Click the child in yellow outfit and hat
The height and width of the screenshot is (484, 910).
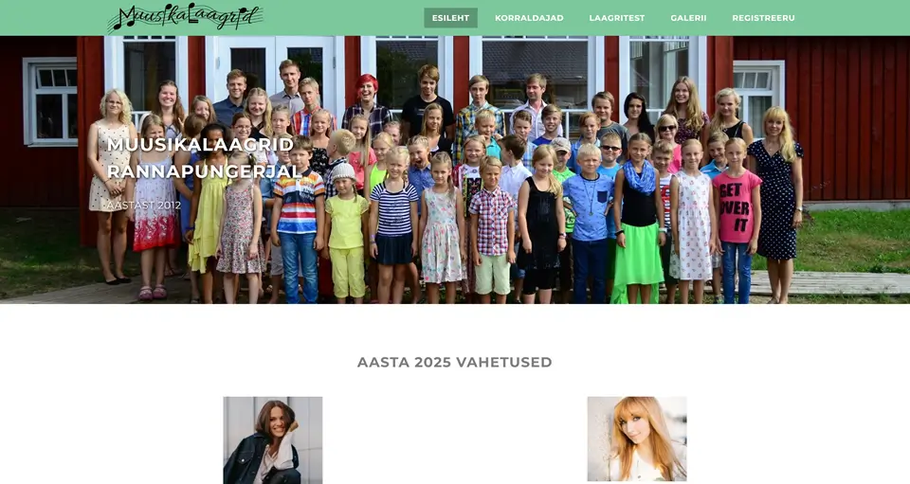(347, 232)
